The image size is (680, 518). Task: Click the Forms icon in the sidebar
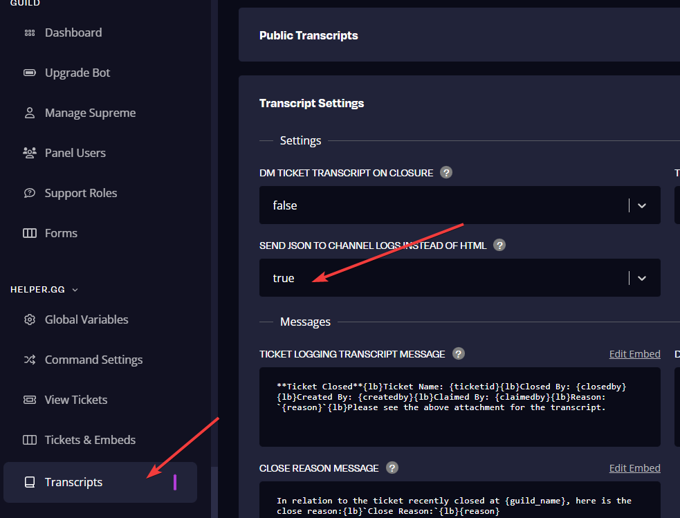[x=28, y=232]
